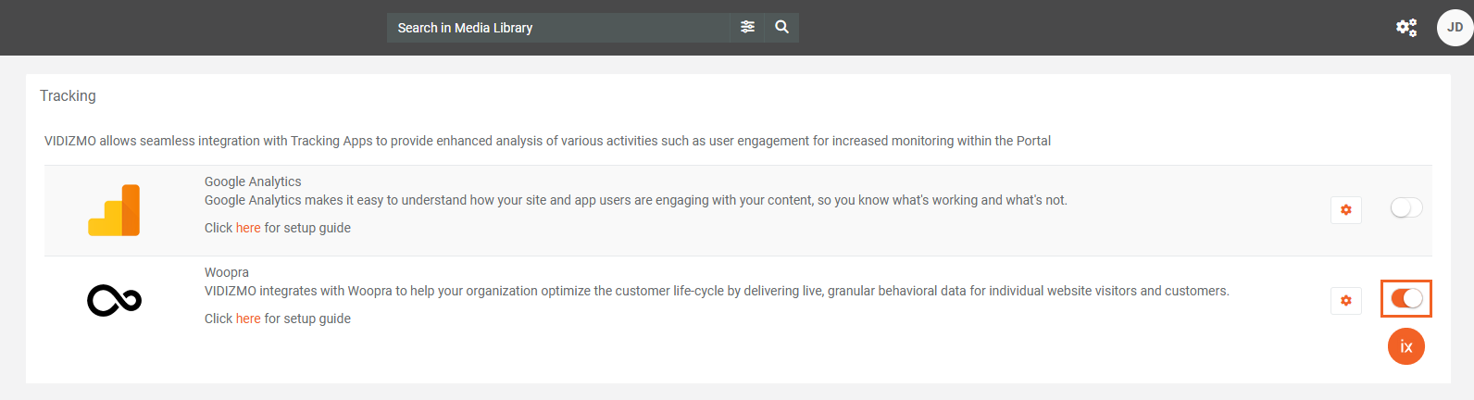
Task: Open portal settings gears icon
Action: click(1405, 28)
